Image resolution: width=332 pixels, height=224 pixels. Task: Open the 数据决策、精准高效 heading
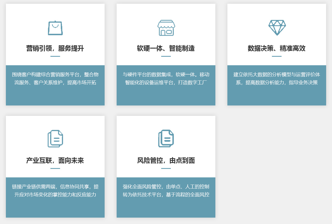[x=277, y=48]
